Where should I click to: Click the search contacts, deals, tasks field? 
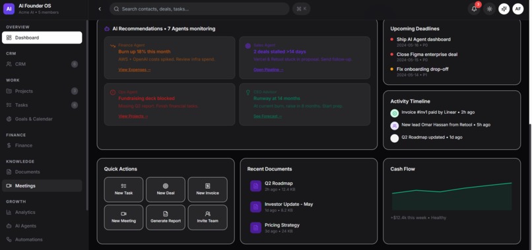click(199, 9)
